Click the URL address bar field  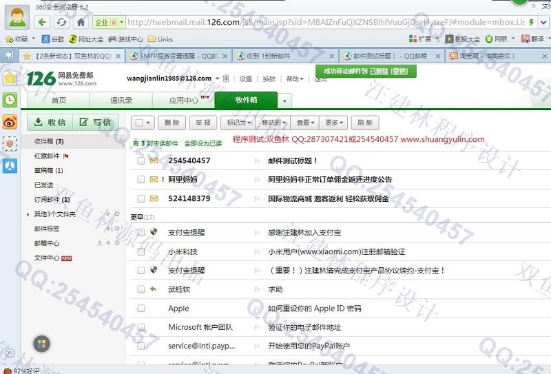click(325, 23)
